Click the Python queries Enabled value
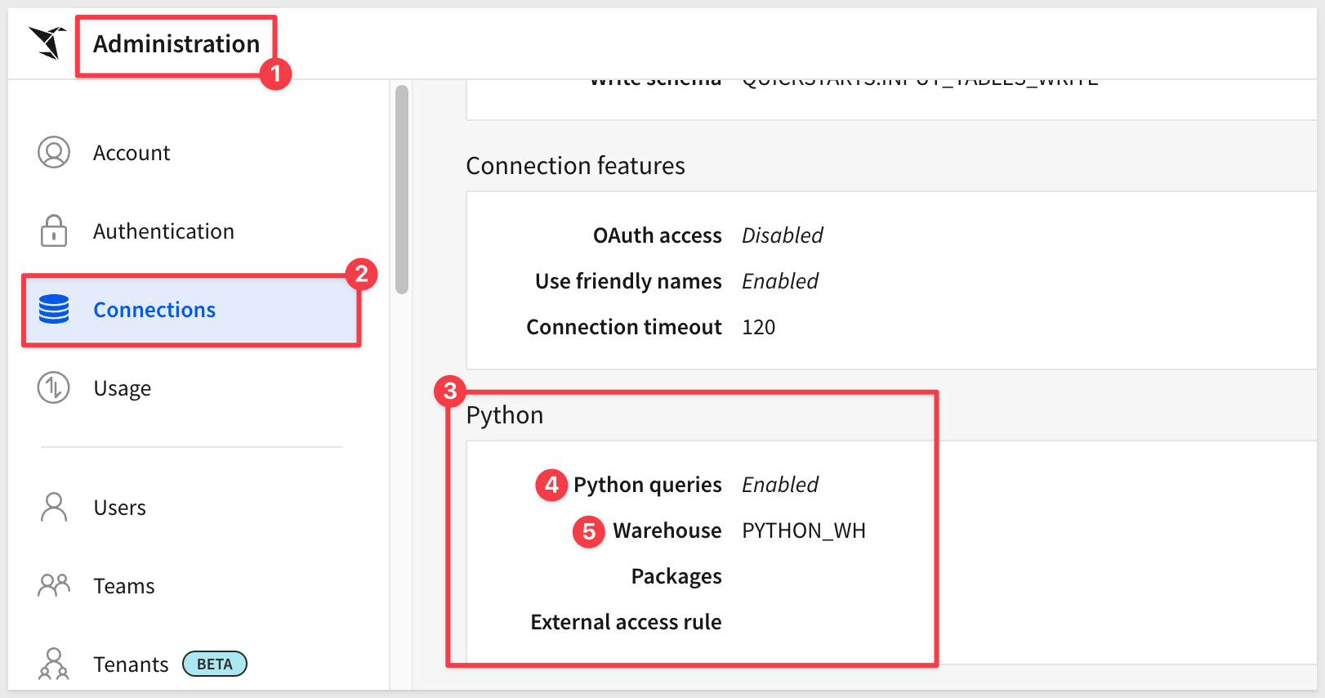 coord(779,485)
